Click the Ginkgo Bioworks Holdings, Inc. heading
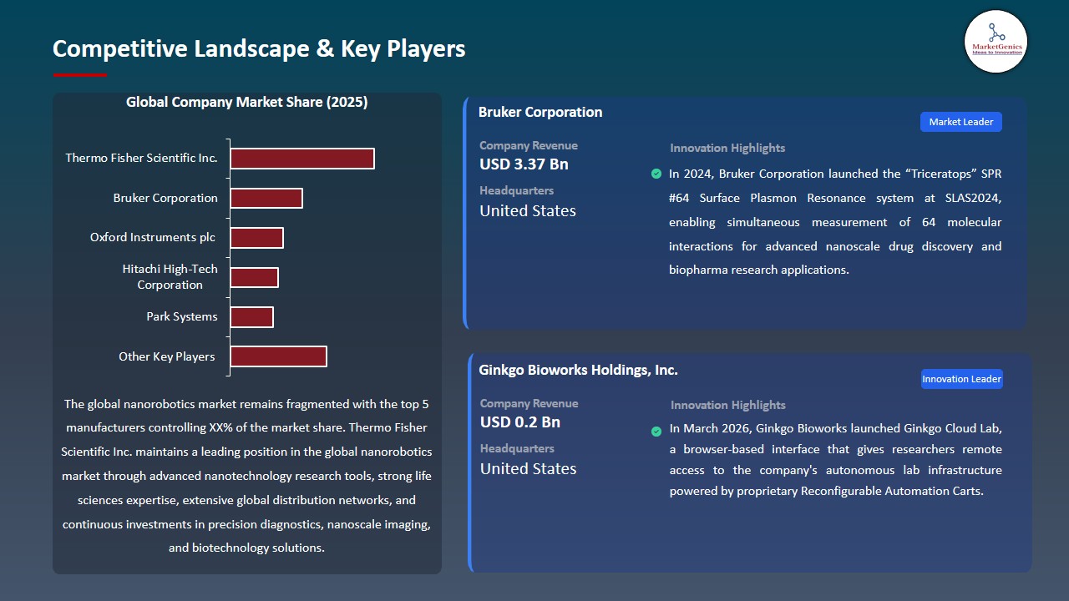Screen dimensions: 1069x601 click(579, 370)
